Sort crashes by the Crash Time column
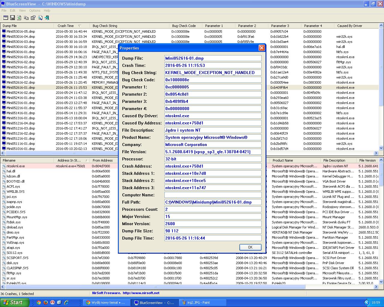Viewport: 384px width, 307px height. 66,26
